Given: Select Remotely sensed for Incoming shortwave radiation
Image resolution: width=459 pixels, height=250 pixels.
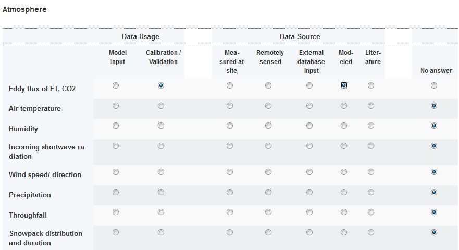Looking at the screenshot, I should point(268,146).
